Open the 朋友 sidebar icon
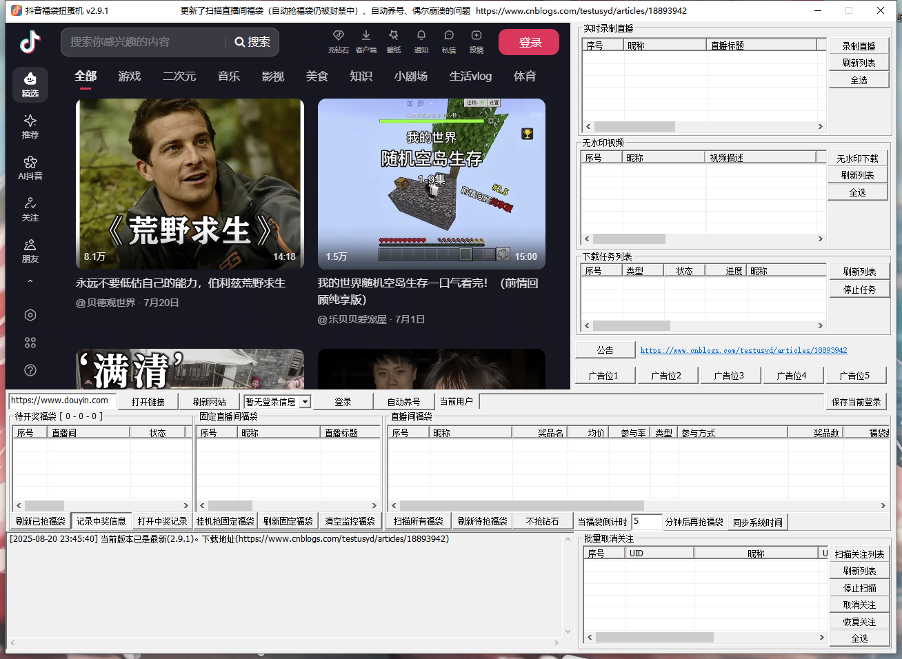Image resolution: width=902 pixels, height=659 pixels. coord(30,250)
